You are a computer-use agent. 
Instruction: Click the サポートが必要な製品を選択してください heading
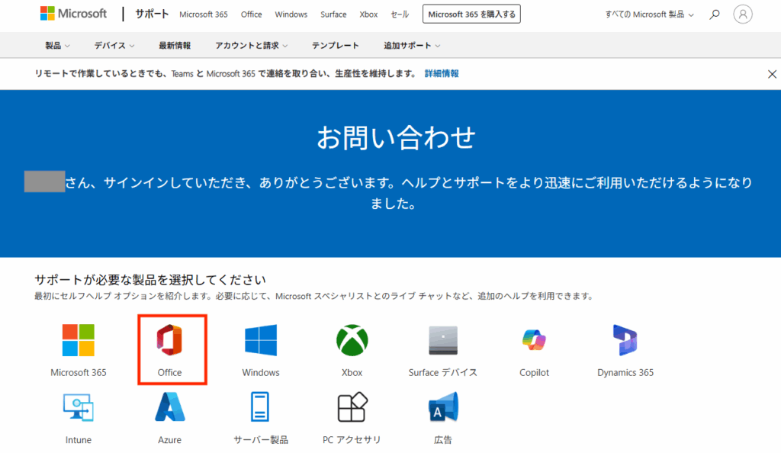click(150, 280)
